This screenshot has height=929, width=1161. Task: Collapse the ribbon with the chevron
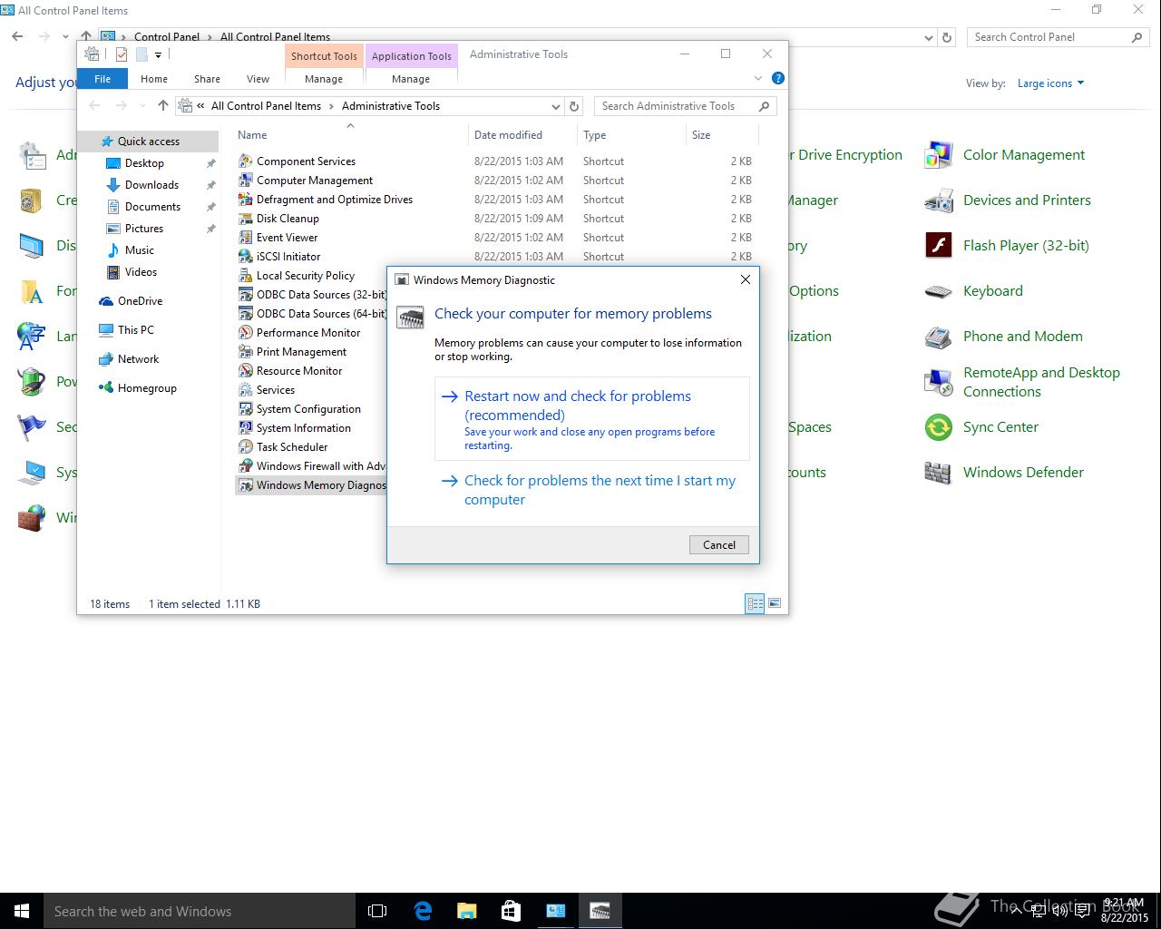(758, 79)
